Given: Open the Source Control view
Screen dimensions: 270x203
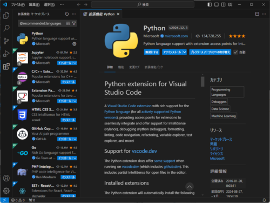Looking at the screenshot, I should 6,41.
